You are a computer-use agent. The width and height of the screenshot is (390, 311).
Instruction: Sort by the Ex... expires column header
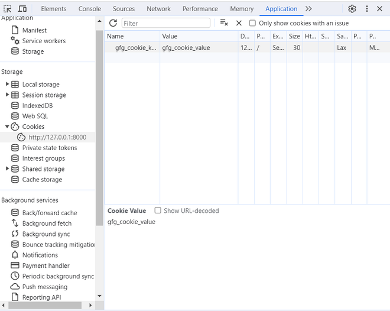click(x=278, y=36)
